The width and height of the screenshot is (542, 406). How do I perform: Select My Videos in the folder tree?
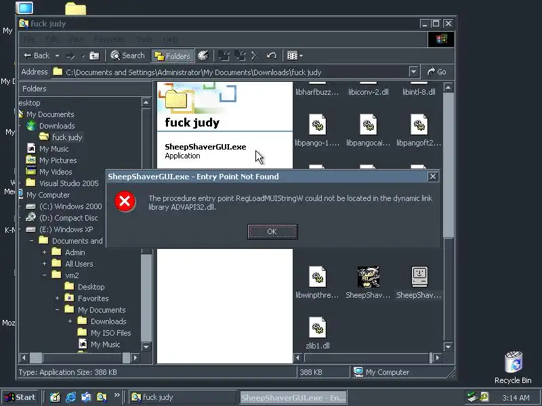56,172
